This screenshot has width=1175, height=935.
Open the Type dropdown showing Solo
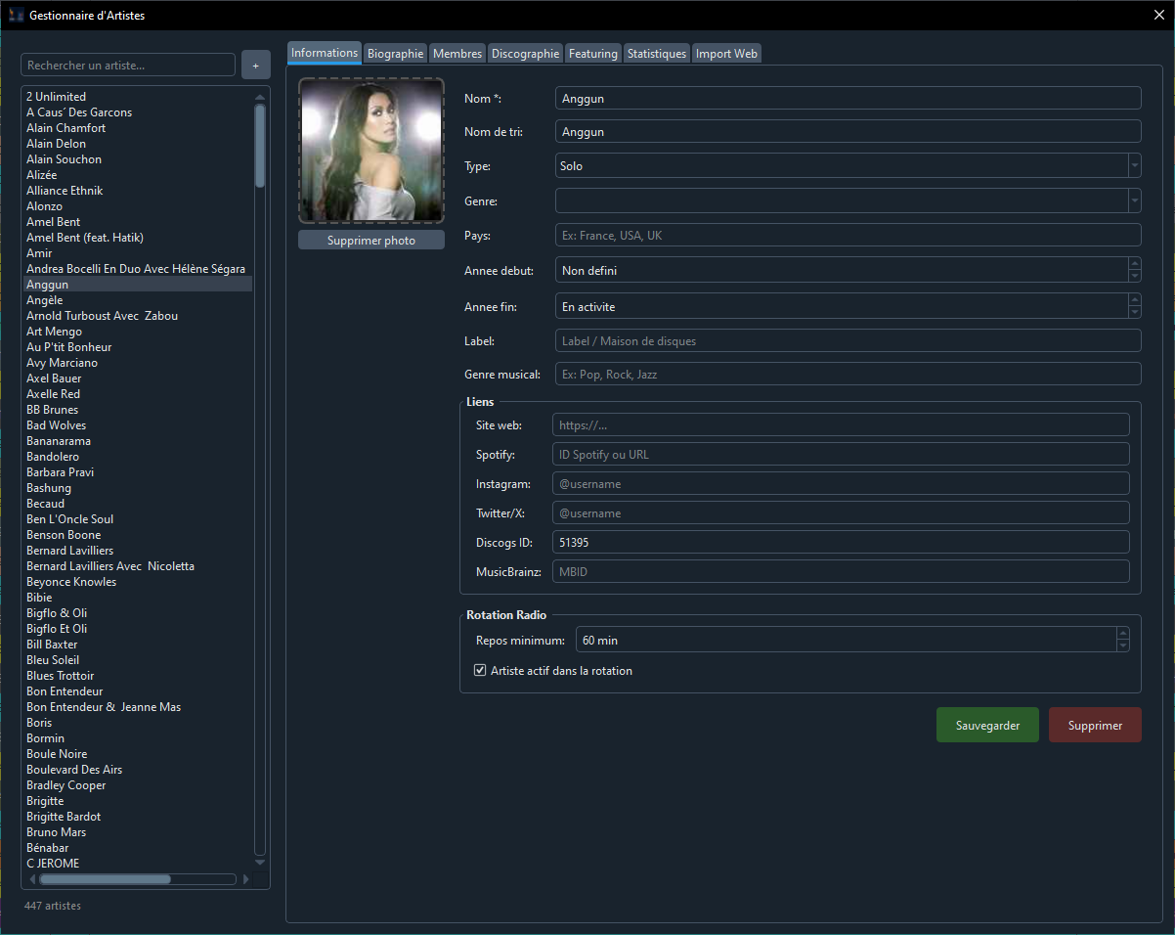click(x=1134, y=166)
